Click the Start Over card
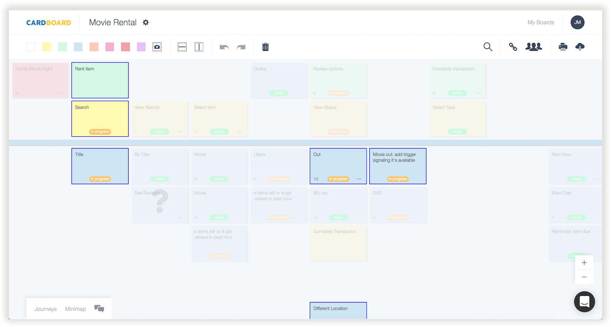The height and width of the screenshot is (327, 611). point(575,205)
